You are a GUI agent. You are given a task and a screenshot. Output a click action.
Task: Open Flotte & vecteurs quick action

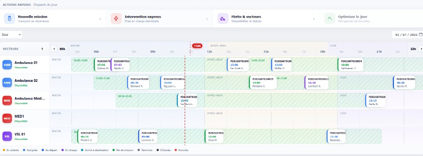click(x=266, y=19)
